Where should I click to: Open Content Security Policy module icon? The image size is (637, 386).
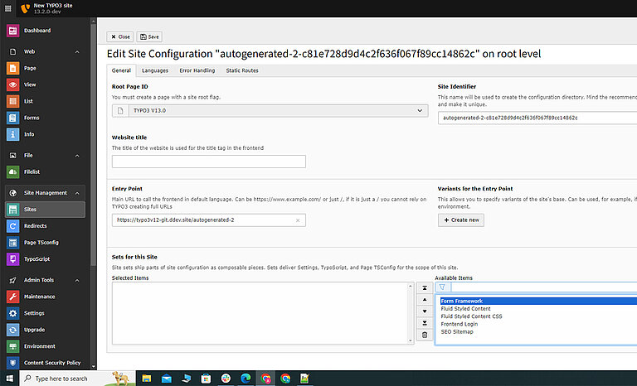click(x=12, y=363)
